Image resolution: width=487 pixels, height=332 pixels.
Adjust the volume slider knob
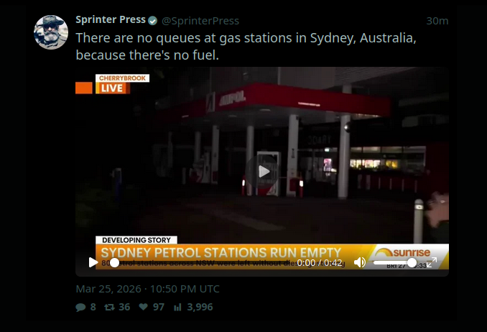click(412, 263)
